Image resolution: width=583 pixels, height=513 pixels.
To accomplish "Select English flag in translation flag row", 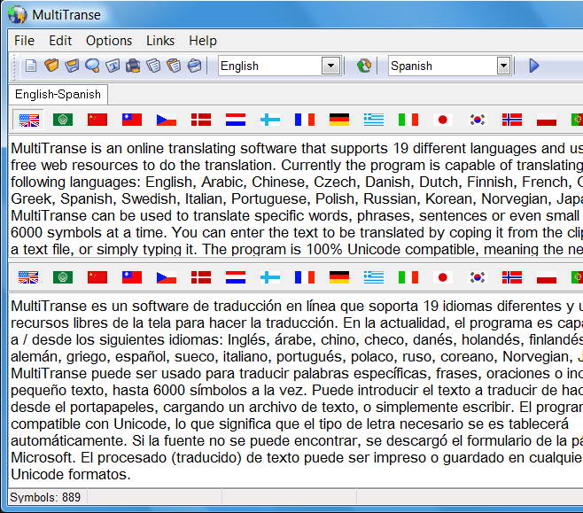I will click(x=28, y=277).
